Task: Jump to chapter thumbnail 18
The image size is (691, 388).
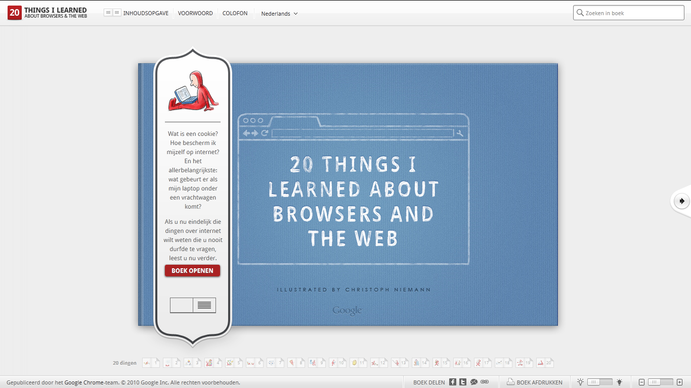Action: (x=504, y=363)
